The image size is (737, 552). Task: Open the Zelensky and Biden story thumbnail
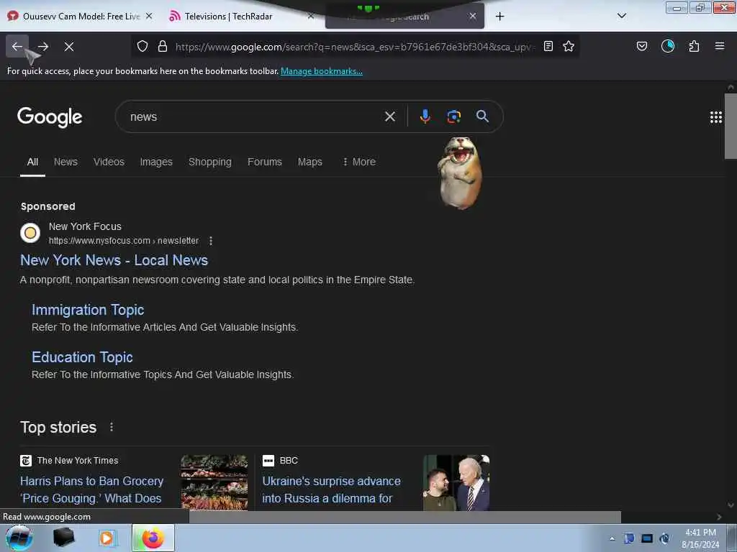click(x=456, y=482)
